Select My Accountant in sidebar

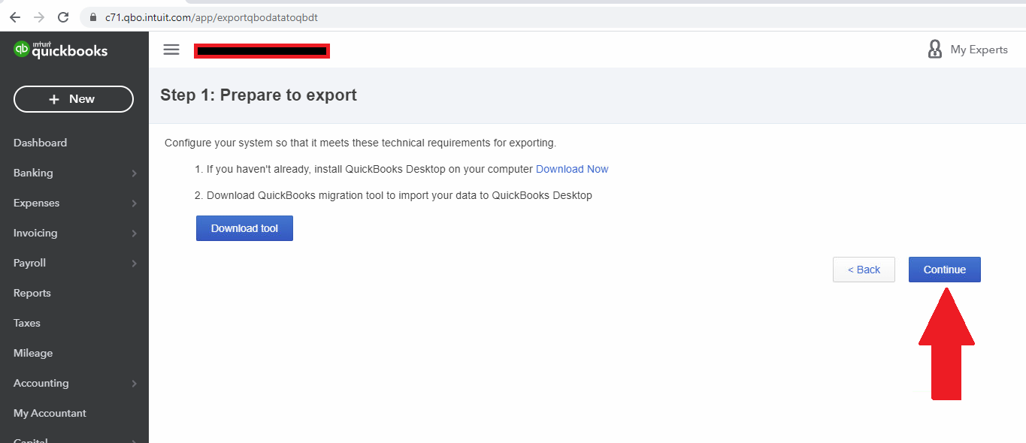(x=50, y=413)
